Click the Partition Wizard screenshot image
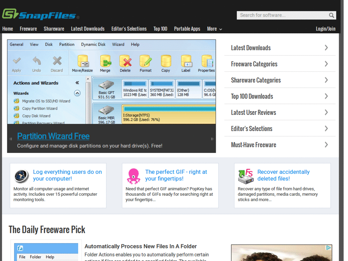The height and width of the screenshot is (261, 348). (x=111, y=82)
